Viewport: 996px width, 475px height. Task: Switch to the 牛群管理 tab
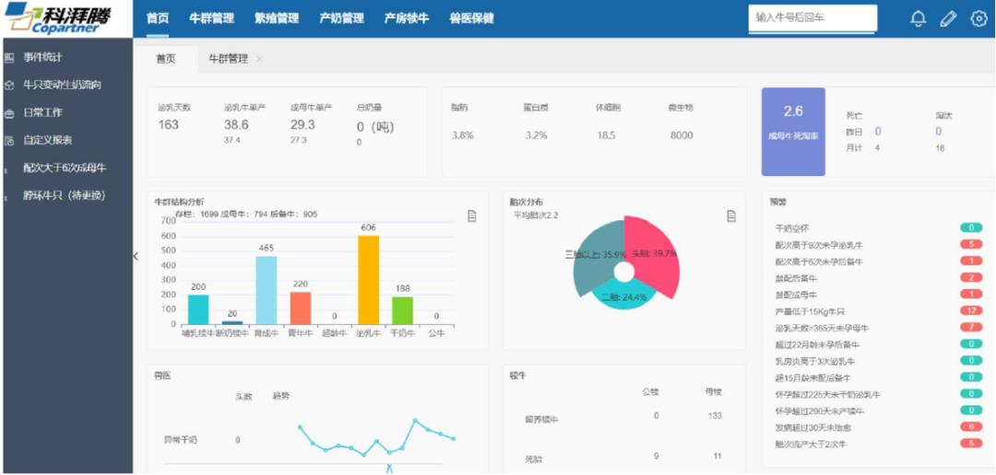(x=227, y=59)
